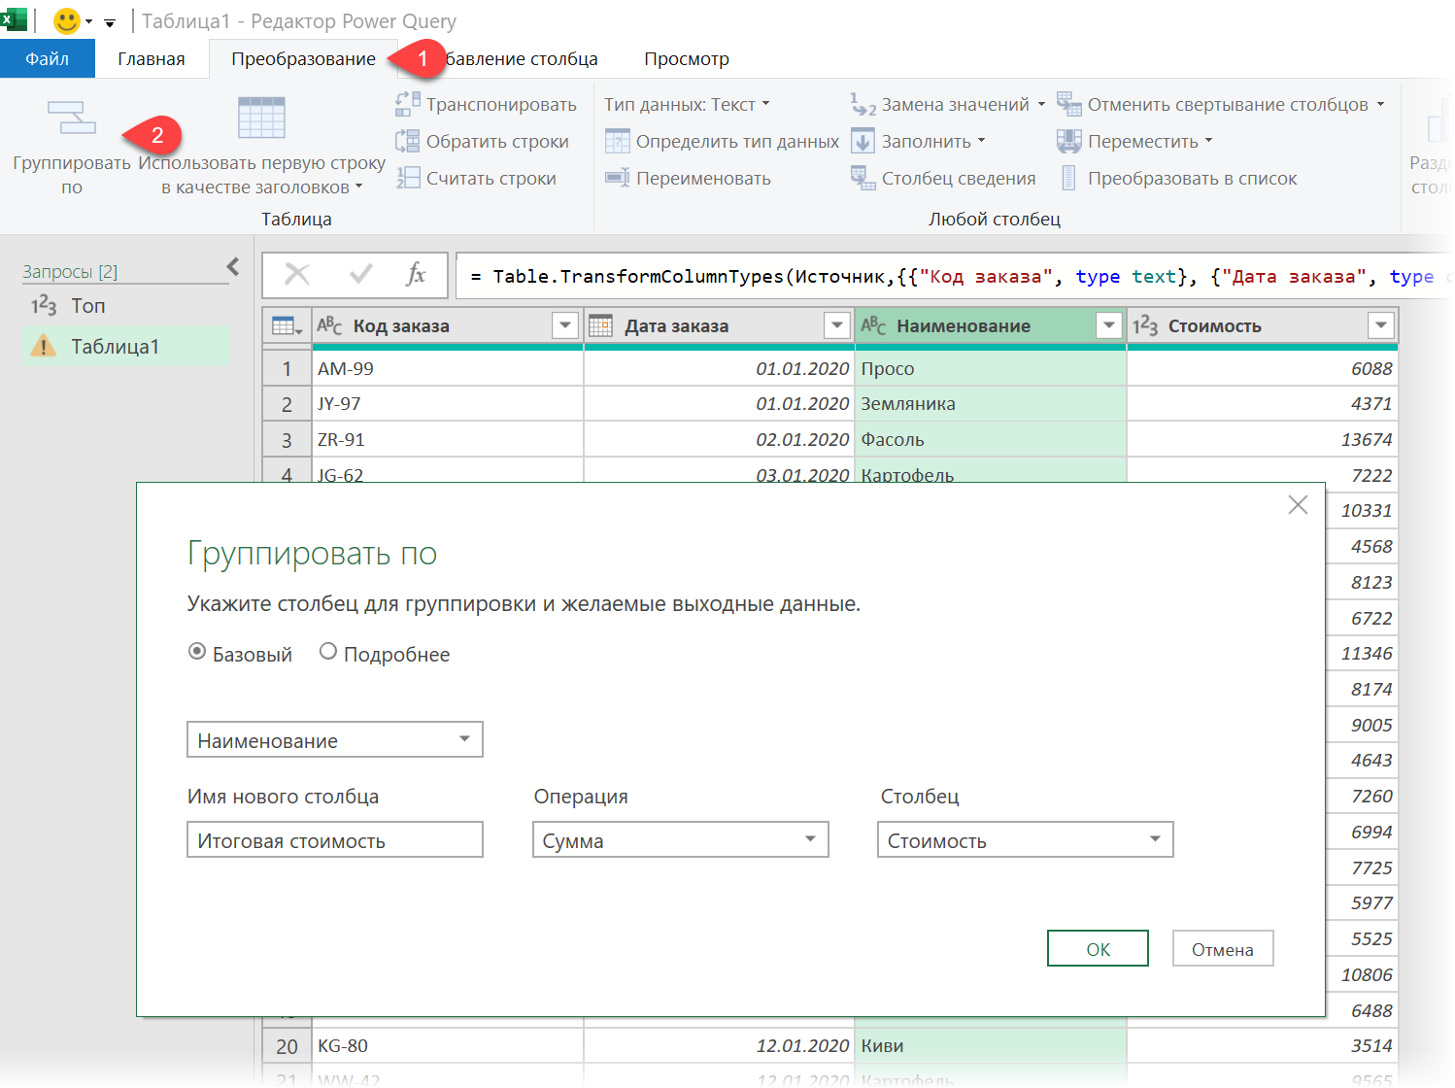The height and width of the screenshot is (1088, 1455).
Task: Click the fx function icon
Action: tap(416, 275)
